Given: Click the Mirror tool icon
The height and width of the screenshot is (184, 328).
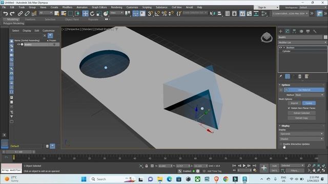Looking at the screenshot, I should click(213, 14).
